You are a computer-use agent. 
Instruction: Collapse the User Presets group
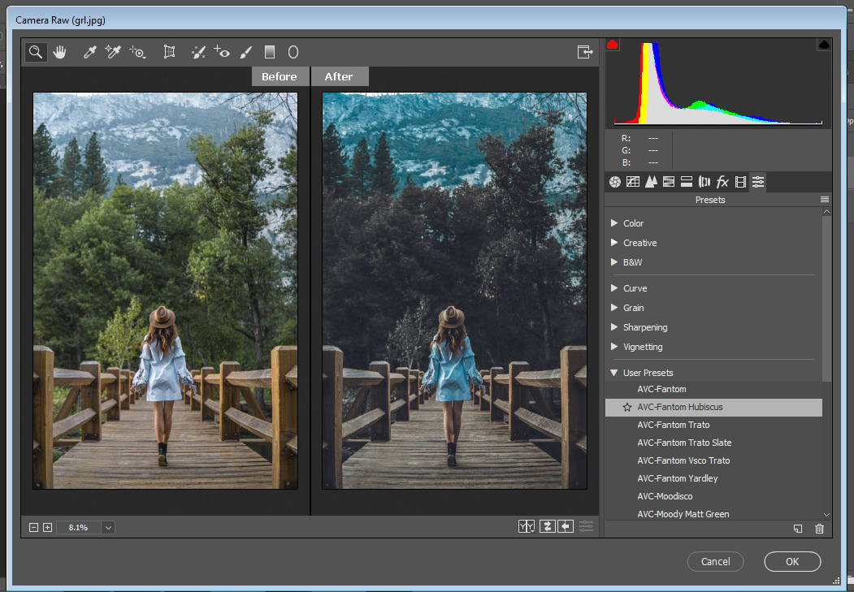point(614,373)
